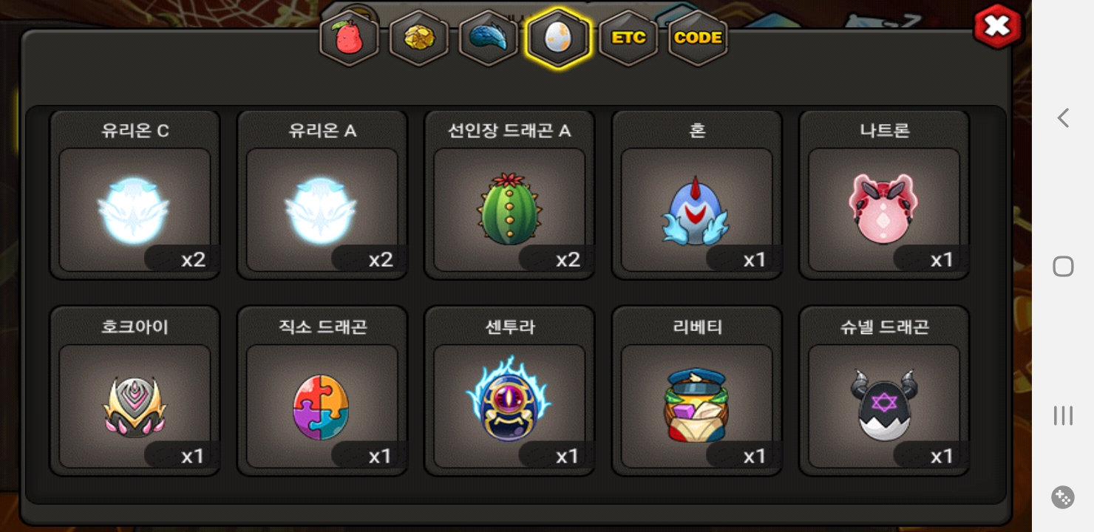Image resolution: width=1094 pixels, height=532 pixels.
Task: Select the highlighted egg tab
Action: (x=558, y=38)
